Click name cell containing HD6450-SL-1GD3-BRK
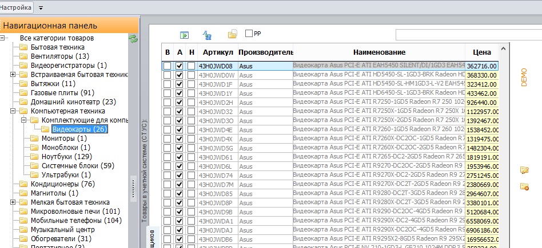 [x=379, y=93]
